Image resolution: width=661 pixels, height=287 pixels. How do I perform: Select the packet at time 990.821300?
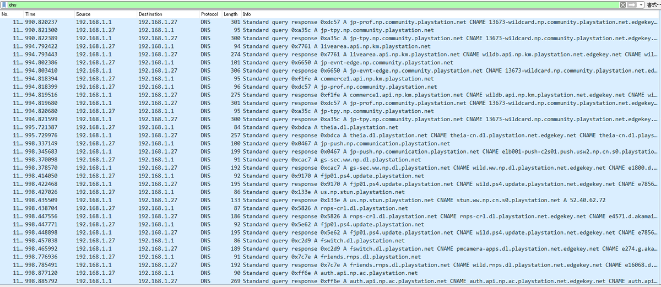coord(328,30)
